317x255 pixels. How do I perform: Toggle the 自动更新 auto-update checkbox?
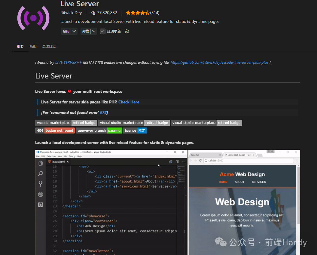[103, 31]
